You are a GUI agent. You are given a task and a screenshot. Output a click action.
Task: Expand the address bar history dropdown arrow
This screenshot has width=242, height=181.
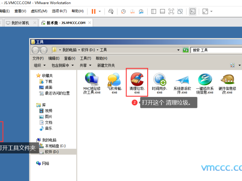click(x=179, y=50)
